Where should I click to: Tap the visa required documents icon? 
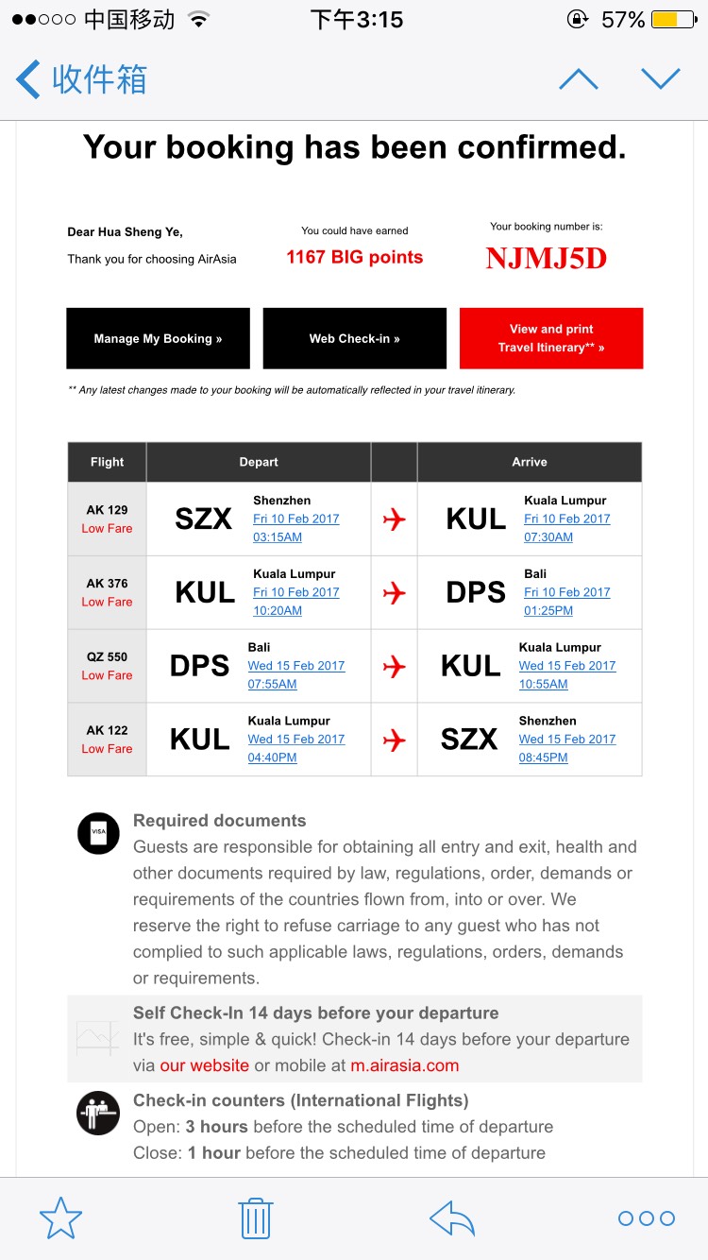tap(98, 833)
